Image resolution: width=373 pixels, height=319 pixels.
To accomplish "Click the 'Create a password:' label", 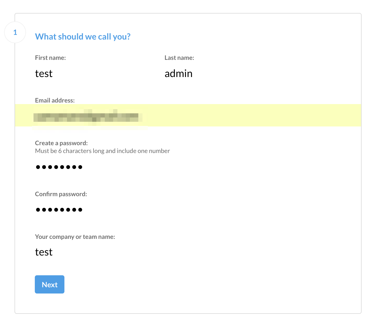I will tap(61, 143).
